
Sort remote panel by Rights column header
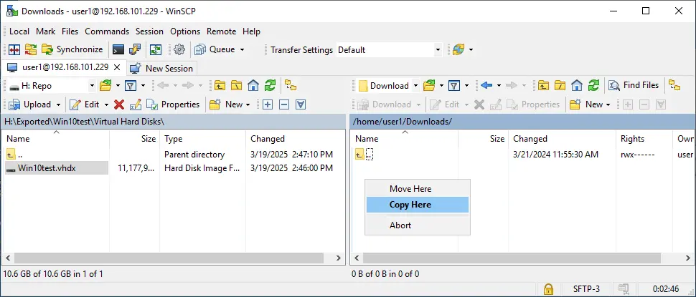[644, 139]
